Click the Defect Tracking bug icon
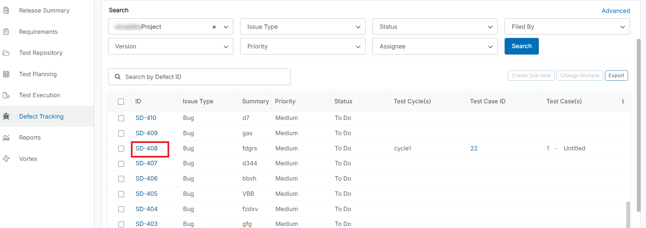Viewport: 646px width, 228px height. [x=6, y=117]
